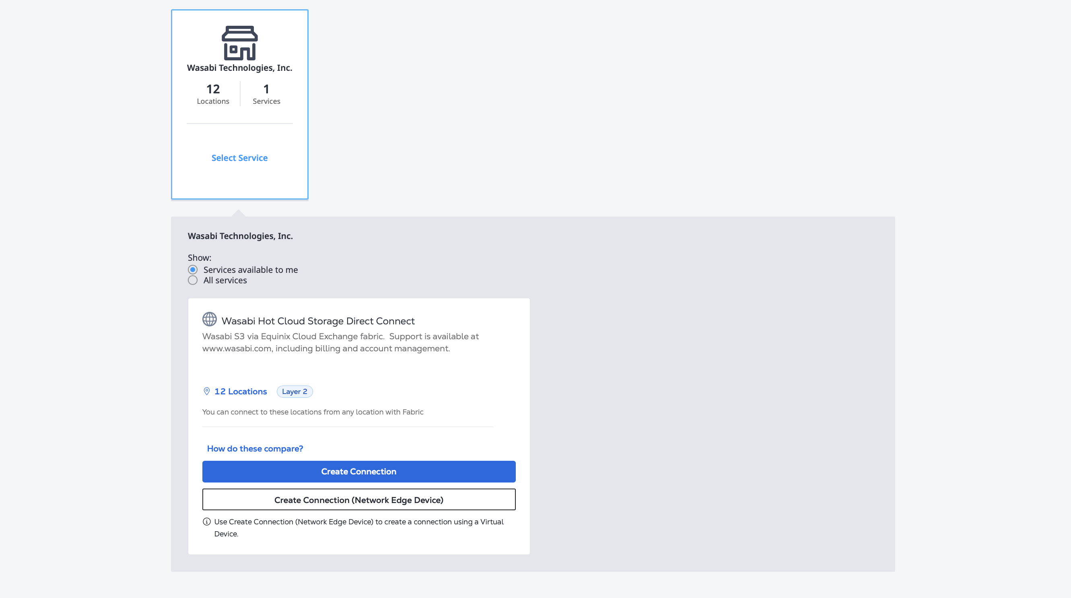Image resolution: width=1071 pixels, height=598 pixels.
Task: Open the 12 Locations link
Action: click(241, 391)
